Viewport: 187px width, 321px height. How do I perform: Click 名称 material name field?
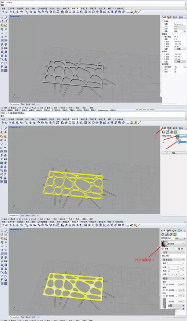tap(173, 256)
